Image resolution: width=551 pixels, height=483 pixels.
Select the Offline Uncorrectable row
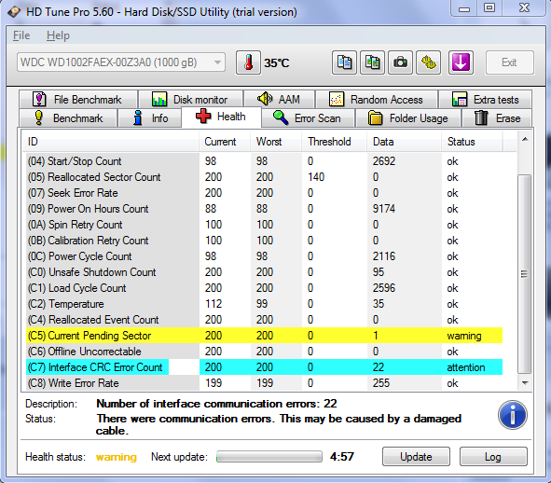pyautogui.click(x=264, y=352)
